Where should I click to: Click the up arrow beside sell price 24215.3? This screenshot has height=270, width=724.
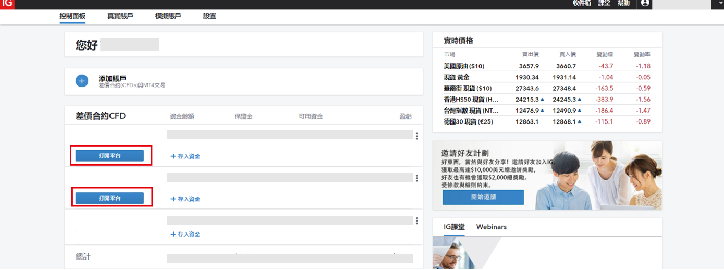(x=543, y=99)
